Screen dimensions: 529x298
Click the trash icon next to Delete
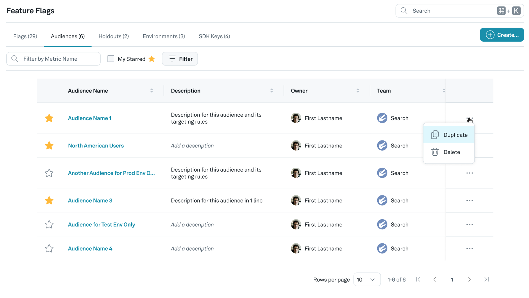pyautogui.click(x=435, y=152)
